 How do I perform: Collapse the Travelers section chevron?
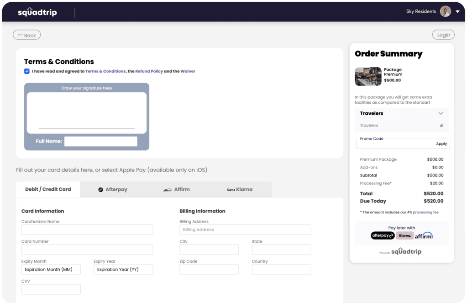[441, 113]
